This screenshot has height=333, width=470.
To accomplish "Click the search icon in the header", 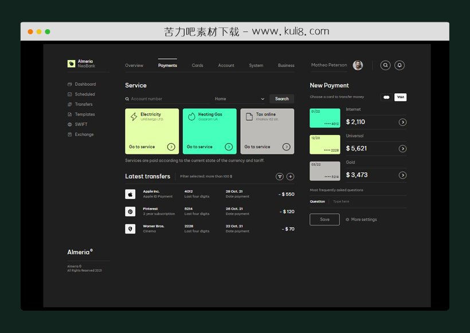I will [386, 65].
